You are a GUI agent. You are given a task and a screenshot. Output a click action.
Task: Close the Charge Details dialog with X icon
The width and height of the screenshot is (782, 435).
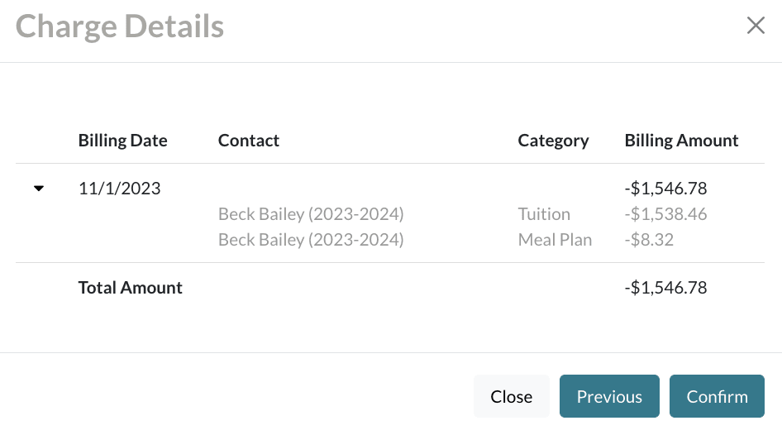coord(756,26)
